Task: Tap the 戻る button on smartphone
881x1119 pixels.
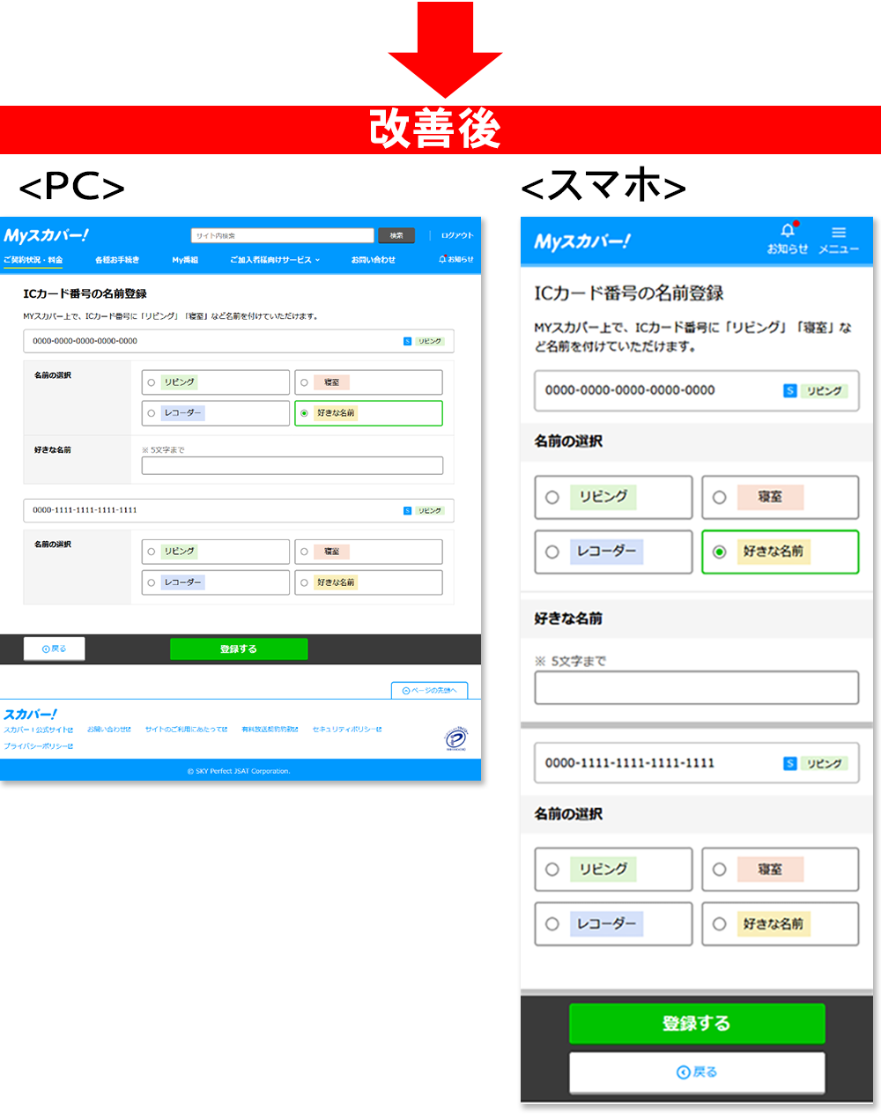Action: (697, 1072)
